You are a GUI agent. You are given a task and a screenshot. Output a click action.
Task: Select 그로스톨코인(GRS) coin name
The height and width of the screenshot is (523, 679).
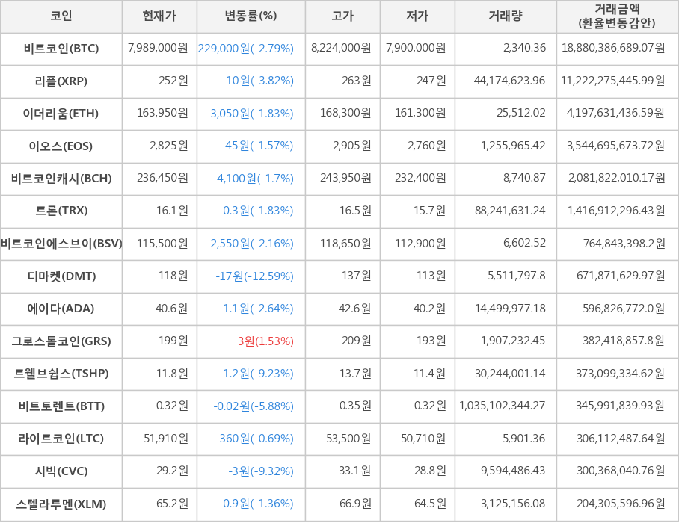(61, 341)
